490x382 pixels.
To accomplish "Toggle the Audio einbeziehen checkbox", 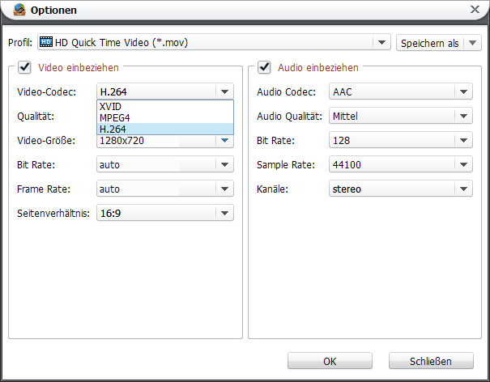I will click(263, 68).
